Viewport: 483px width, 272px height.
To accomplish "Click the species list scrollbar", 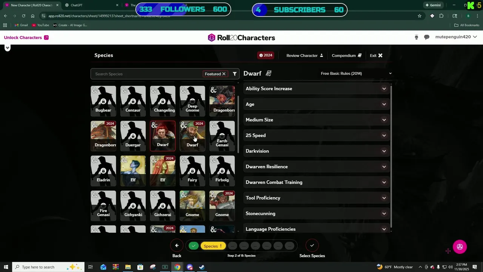I will tap(238, 125).
